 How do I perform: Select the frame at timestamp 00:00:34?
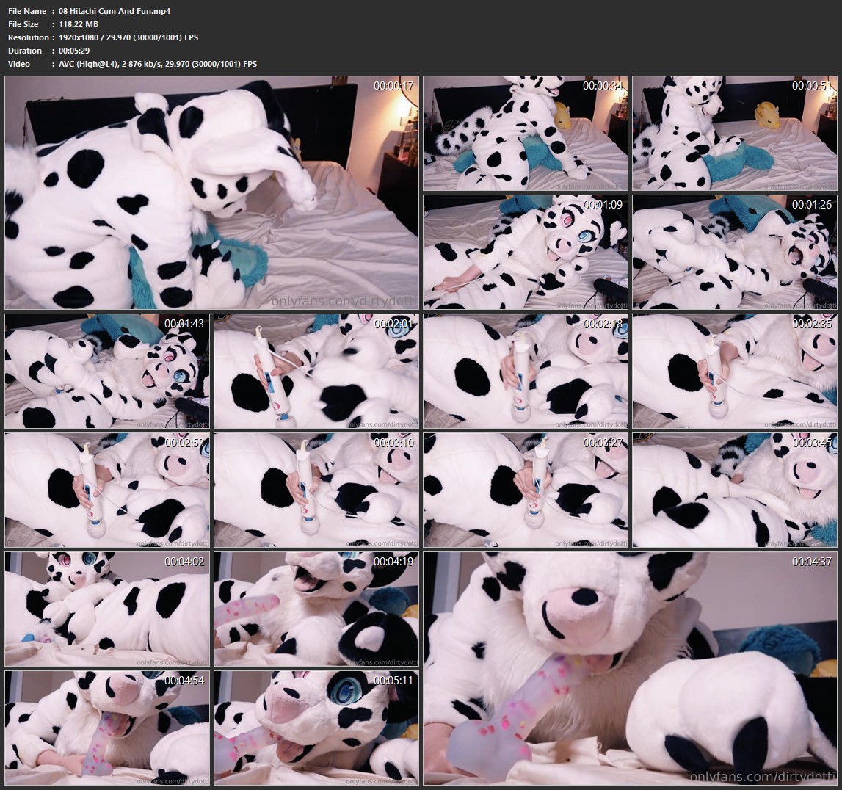(x=525, y=133)
